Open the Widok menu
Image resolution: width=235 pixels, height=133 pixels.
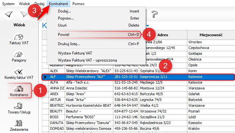(x=24, y=4)
